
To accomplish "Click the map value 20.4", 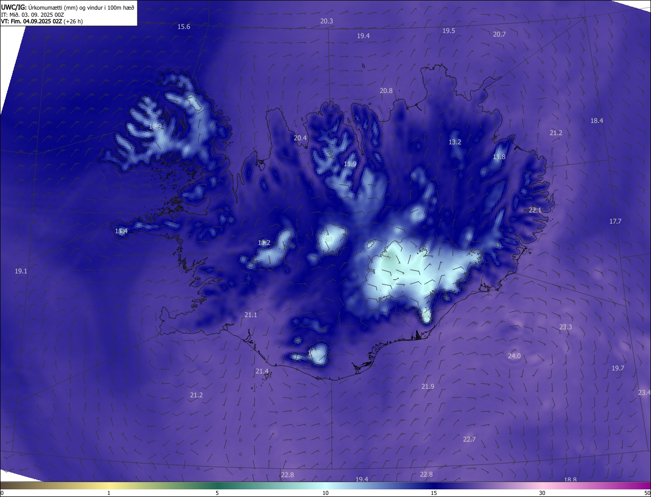I will tap(300, 138).
